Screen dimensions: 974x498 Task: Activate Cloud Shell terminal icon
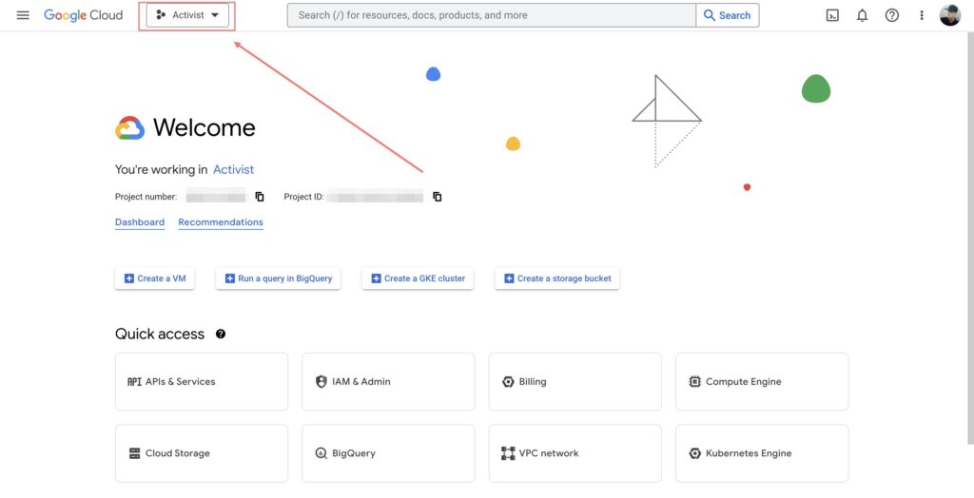pyautogui.click(x=832, y=15)
